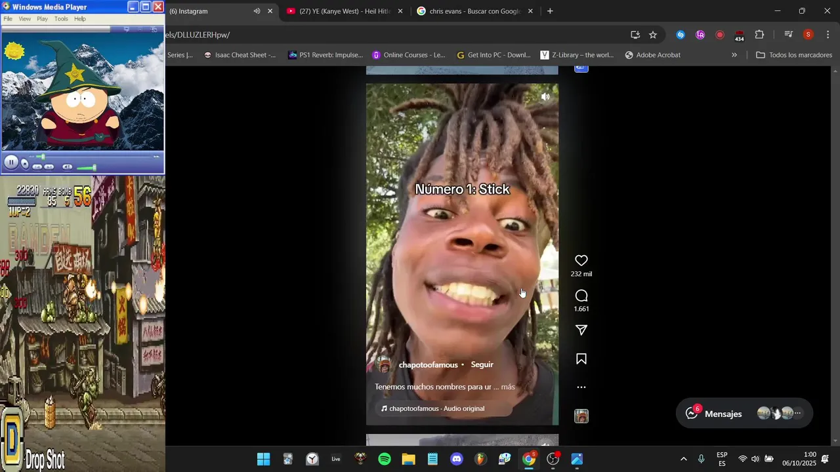840x472 pixels.
Task: Open the clock showing 1:00 06/10/2025
Action: [x=799, y=459]
